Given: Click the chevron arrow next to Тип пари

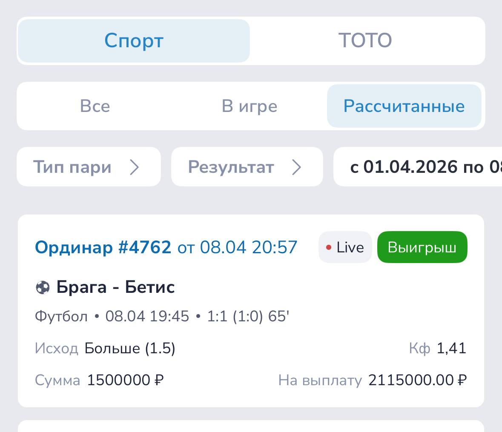Looking at the screenshot, I should [135, 167].
